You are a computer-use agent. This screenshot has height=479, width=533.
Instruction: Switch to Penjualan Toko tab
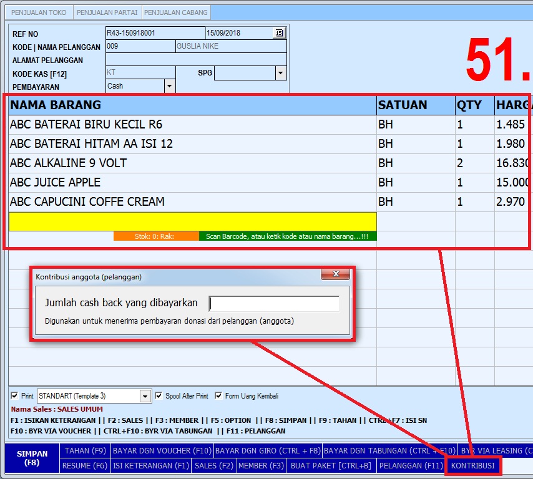pyautogui.click(x=39, y=12)
